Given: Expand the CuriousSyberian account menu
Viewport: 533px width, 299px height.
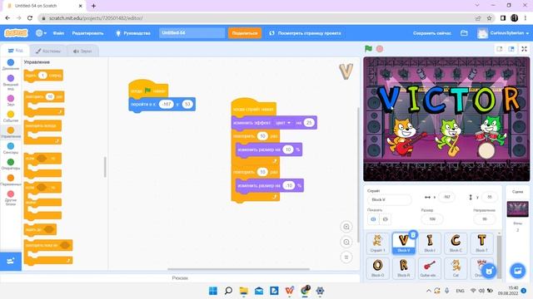Looking at the screenshot, I should 503,33.
